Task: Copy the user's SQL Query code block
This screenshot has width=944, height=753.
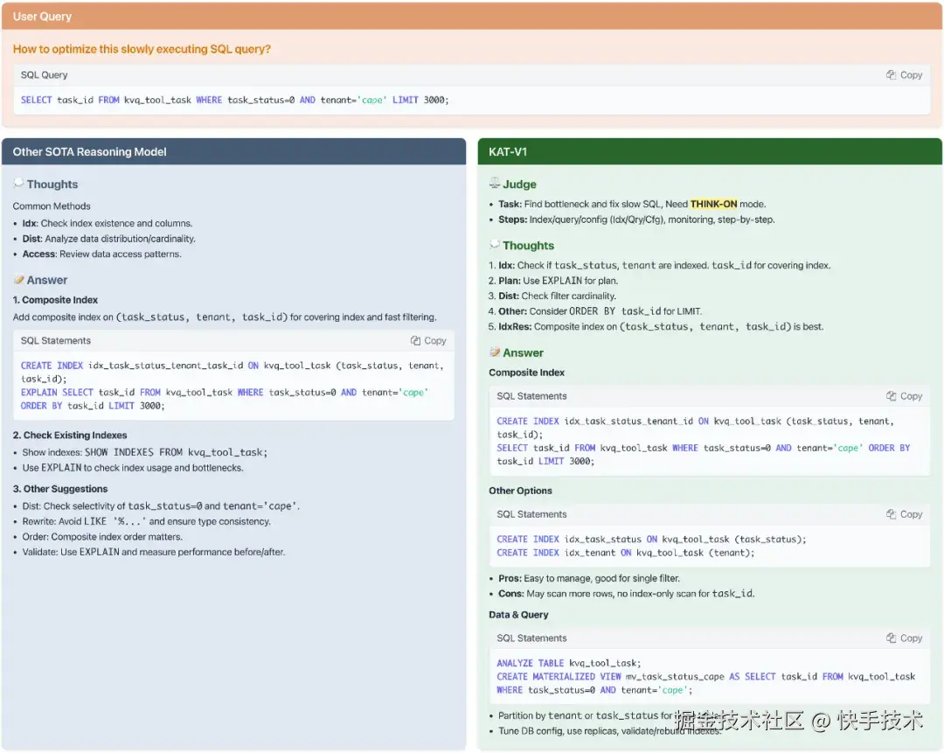Action: (x=905, y=74)
